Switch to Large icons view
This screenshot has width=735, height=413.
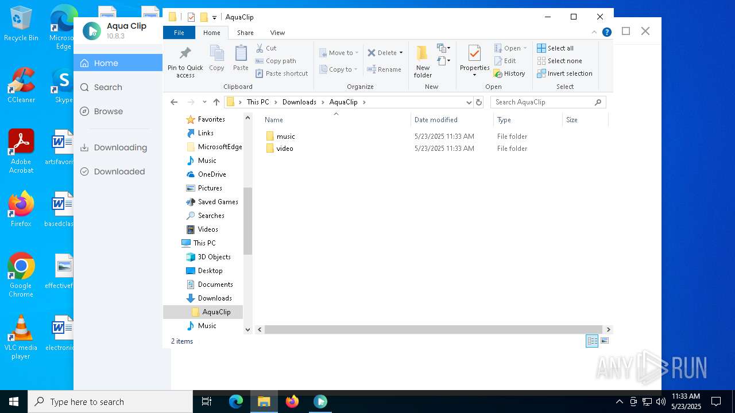coord(604,341)
